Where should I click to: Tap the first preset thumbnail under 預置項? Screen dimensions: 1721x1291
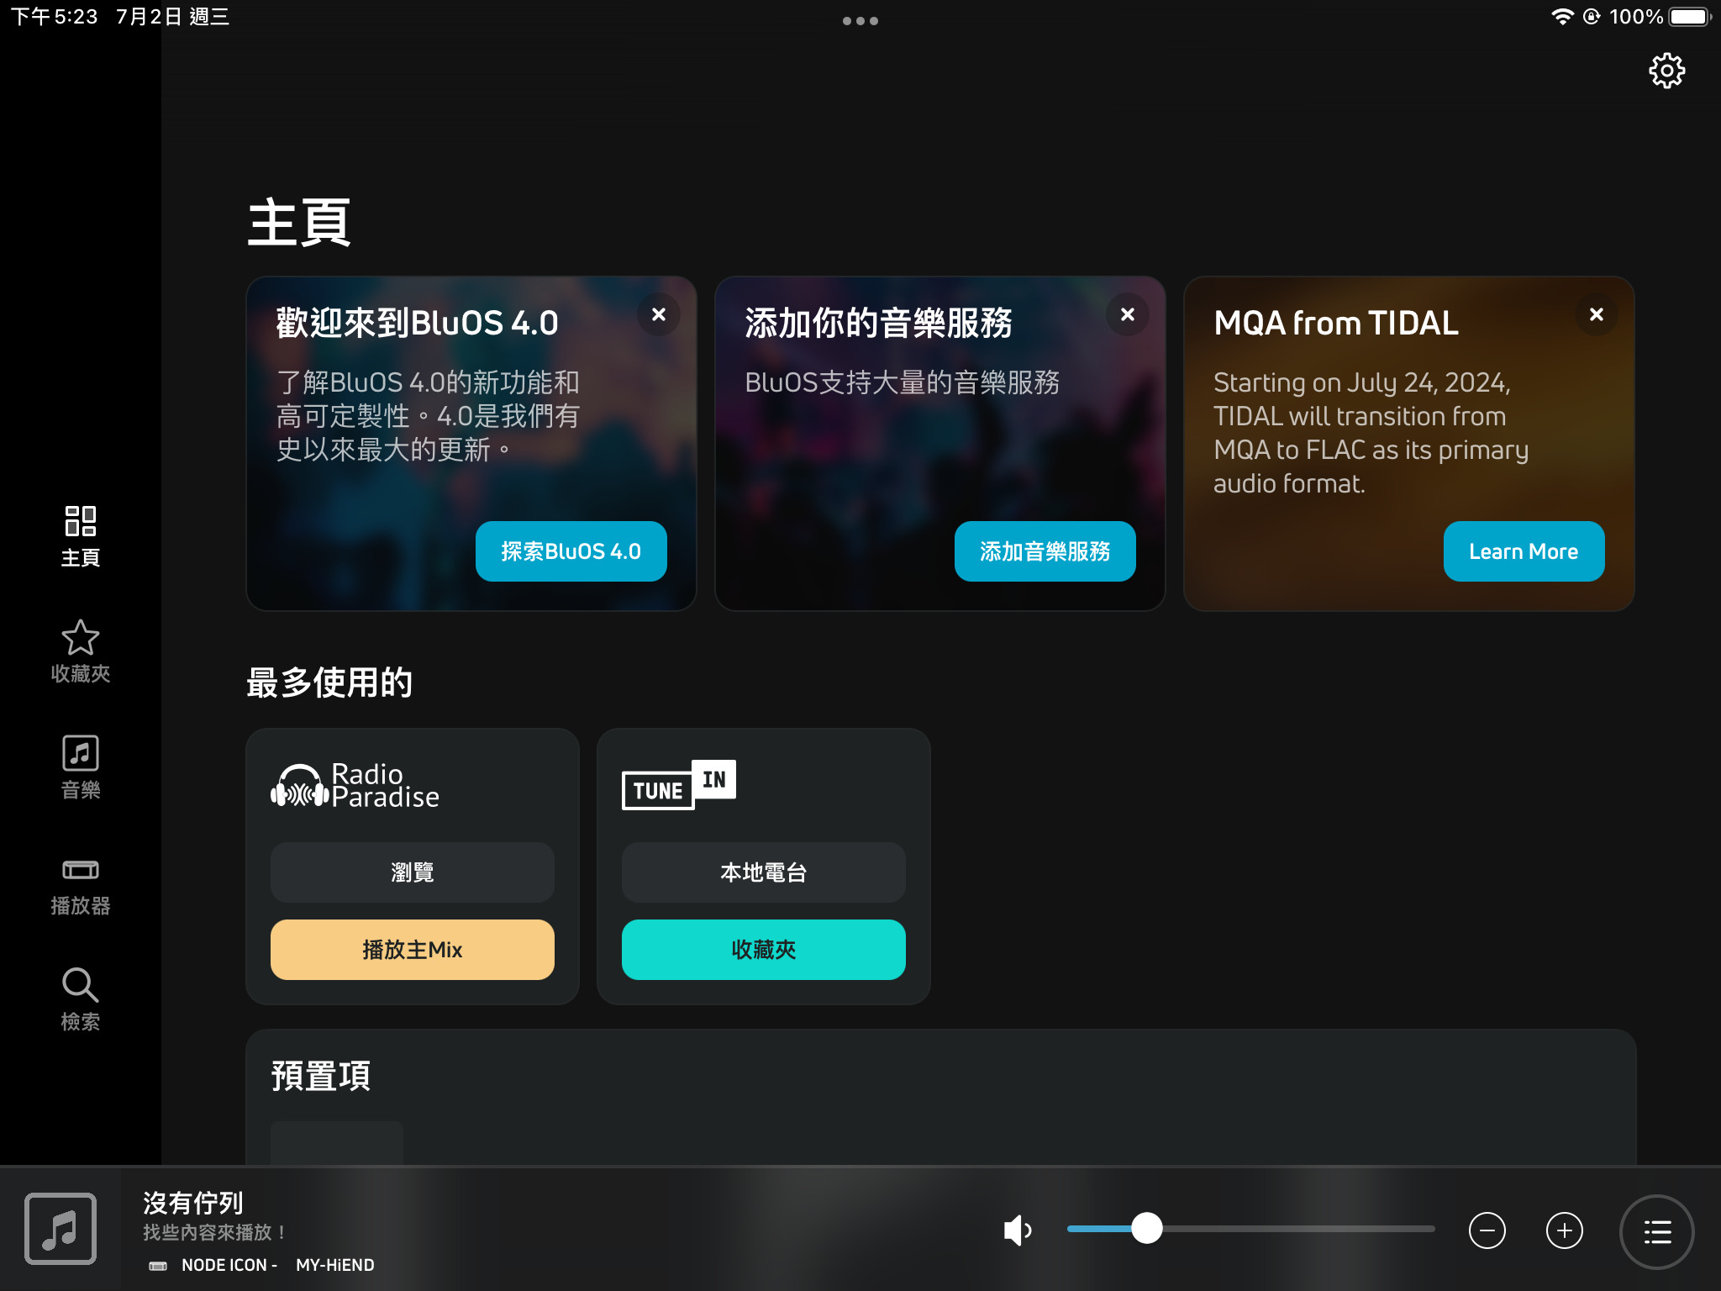click(337, 1143)
